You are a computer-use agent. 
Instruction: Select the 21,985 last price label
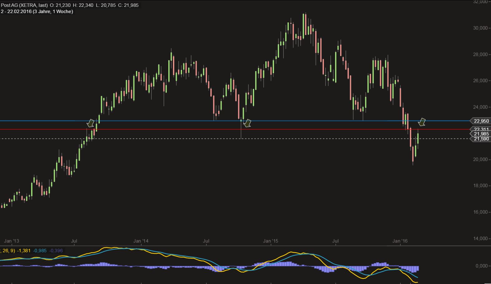(481, 134)
